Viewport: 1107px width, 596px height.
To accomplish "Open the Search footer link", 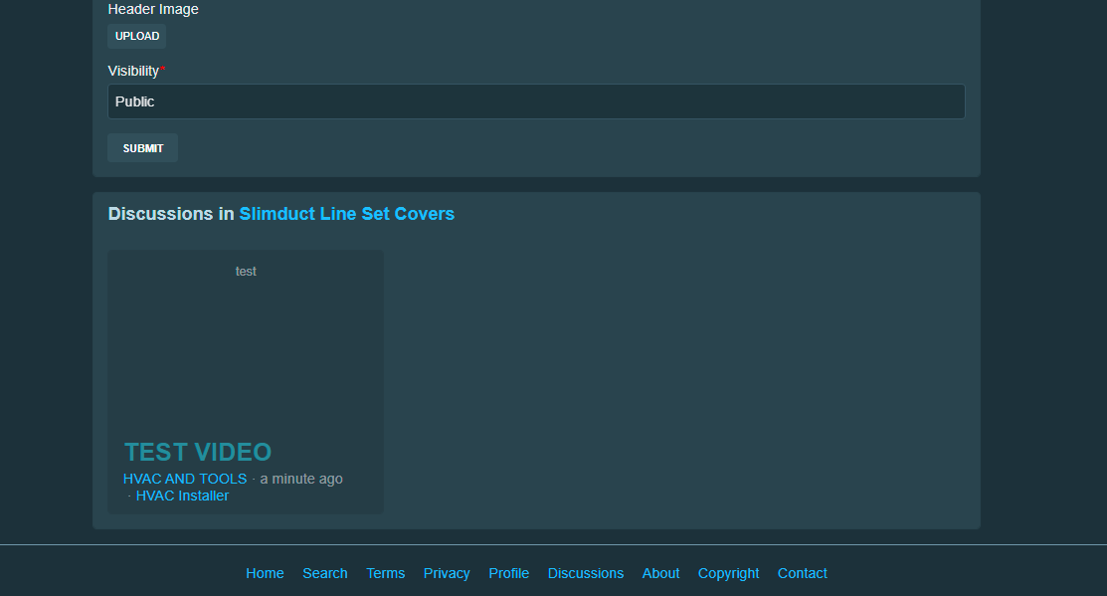I will [325, 573].
